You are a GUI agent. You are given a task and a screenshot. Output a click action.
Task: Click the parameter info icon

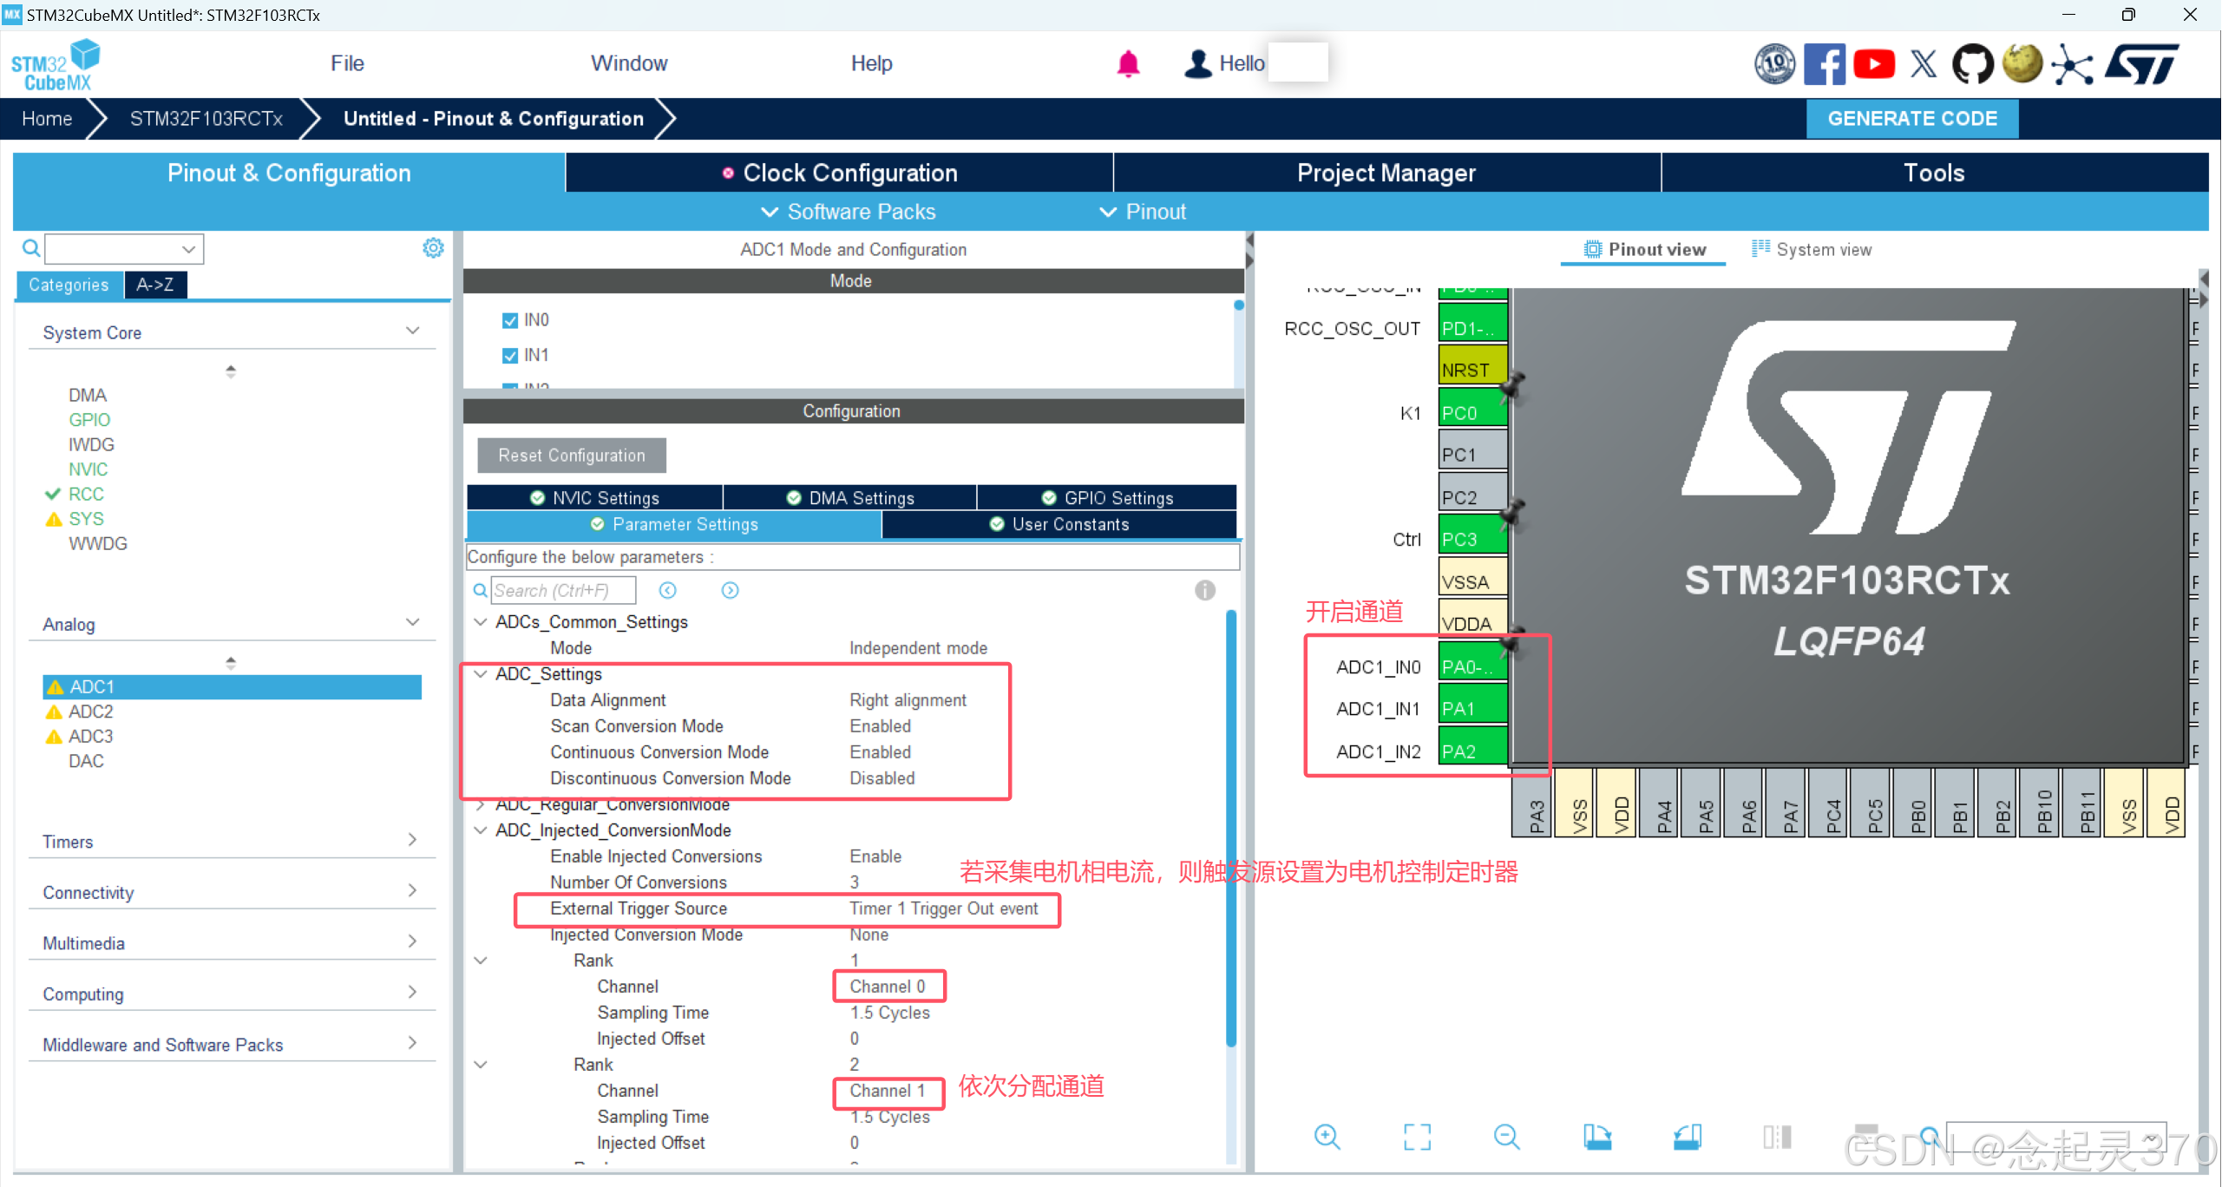[1204, 590]
